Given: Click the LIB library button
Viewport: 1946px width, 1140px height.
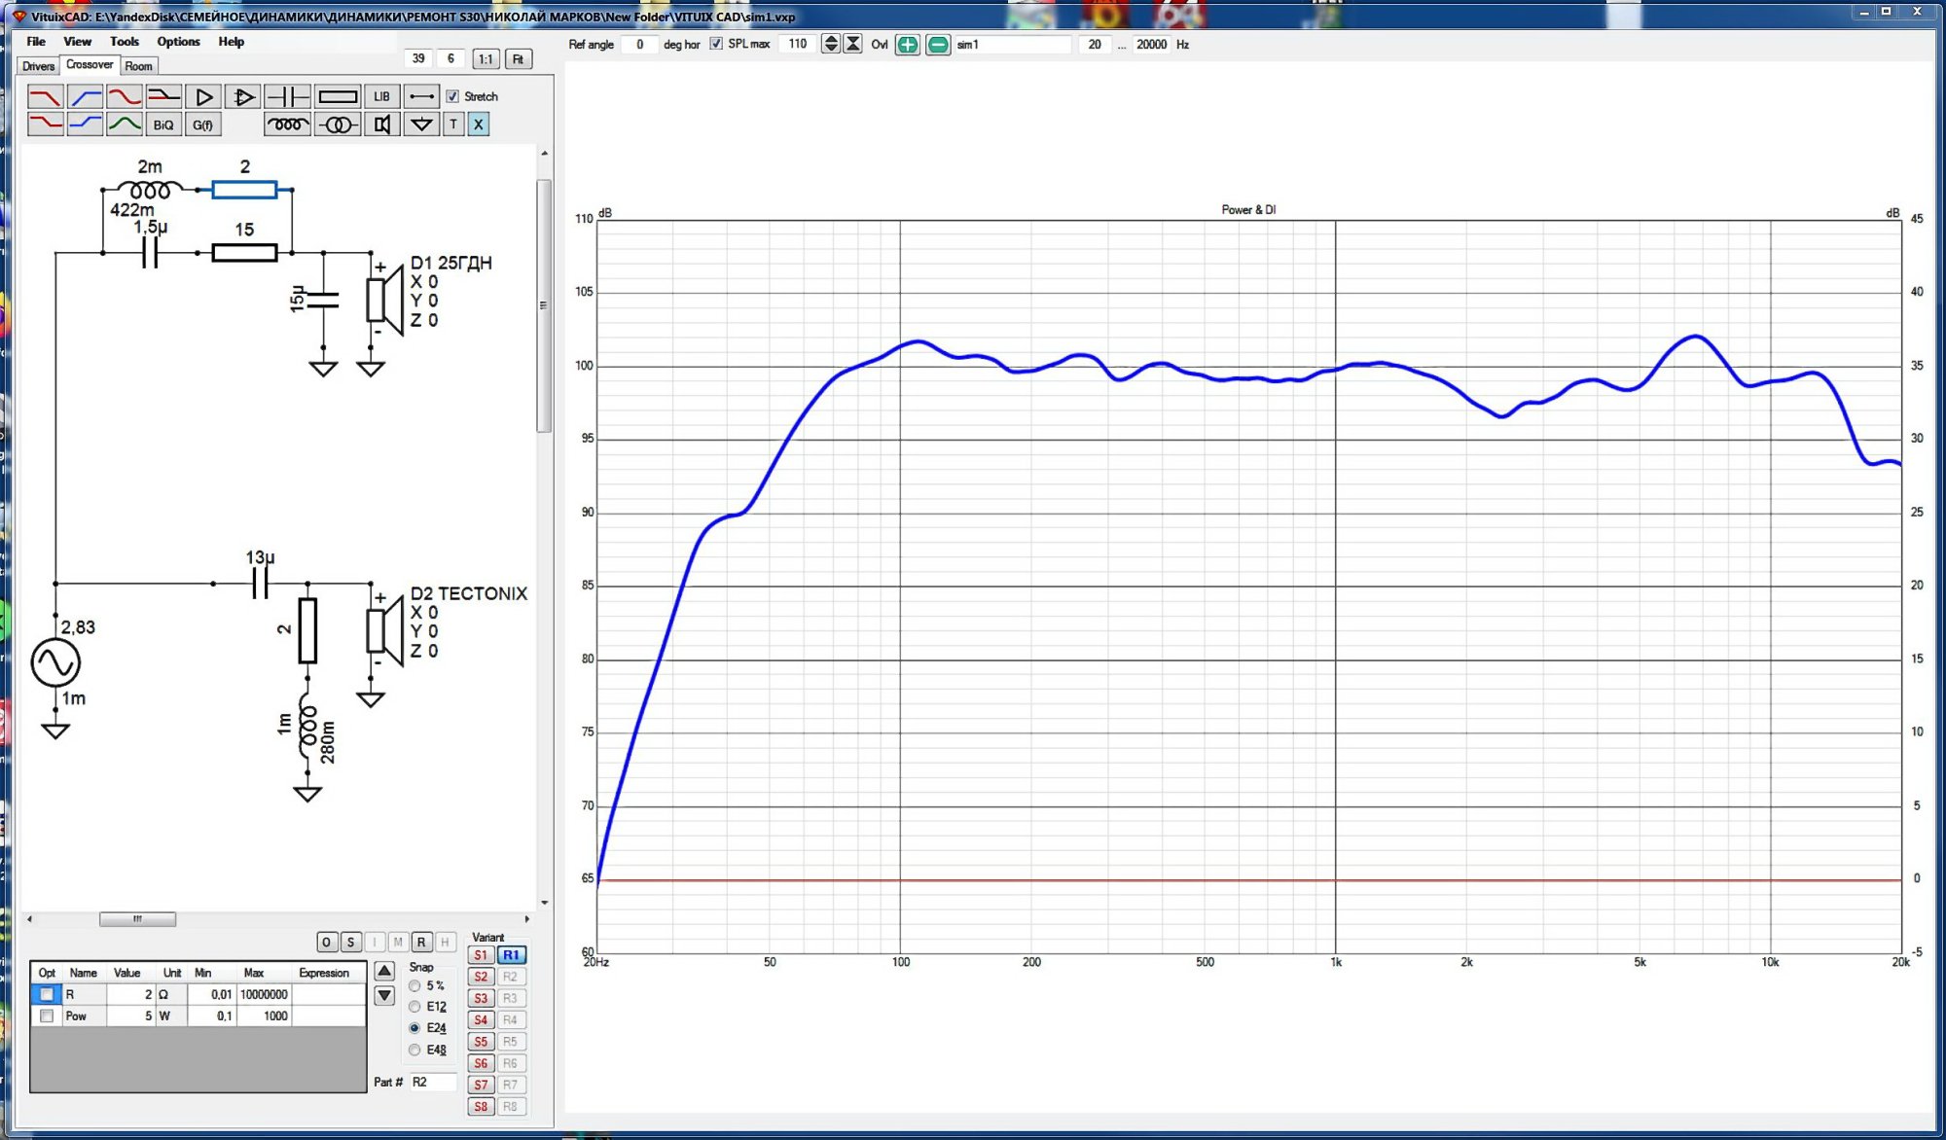Looking at the screenshot, I should [381, 96].
